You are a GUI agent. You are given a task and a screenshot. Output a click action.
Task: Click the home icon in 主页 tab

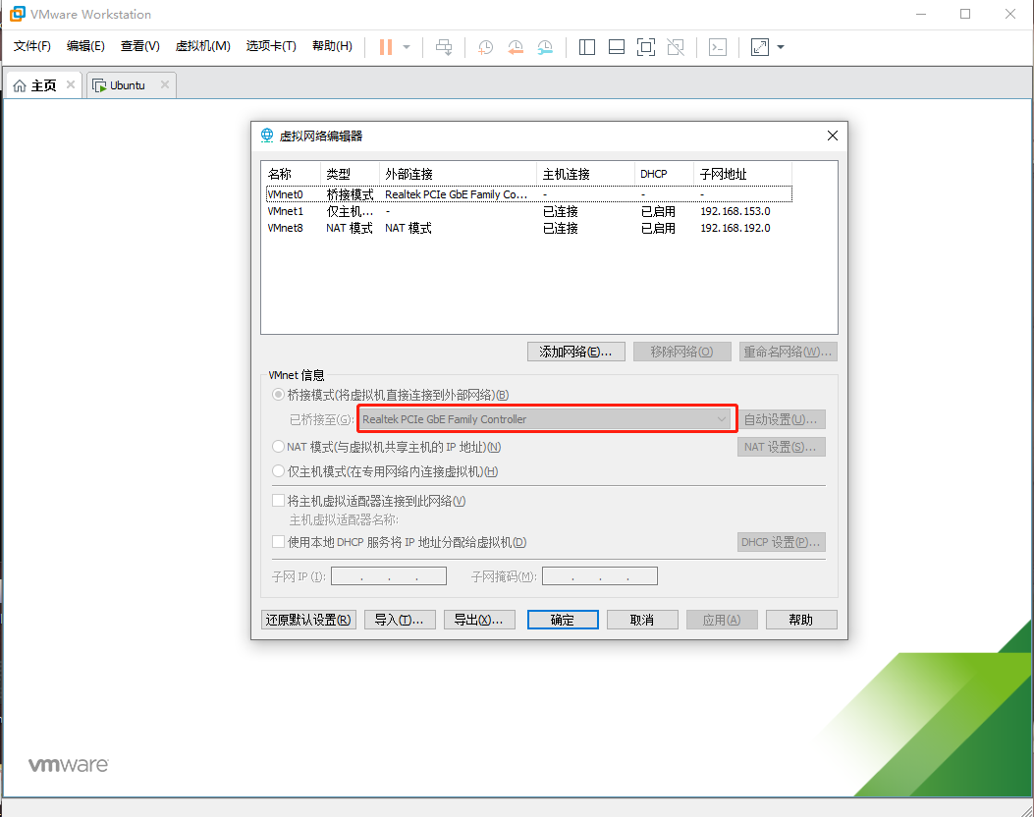coord(20,85)
